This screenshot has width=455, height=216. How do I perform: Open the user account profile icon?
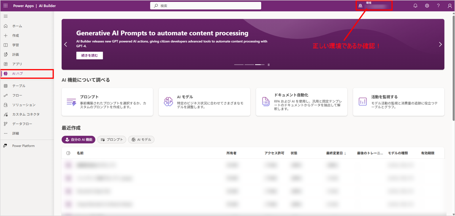tap(450, 6)
